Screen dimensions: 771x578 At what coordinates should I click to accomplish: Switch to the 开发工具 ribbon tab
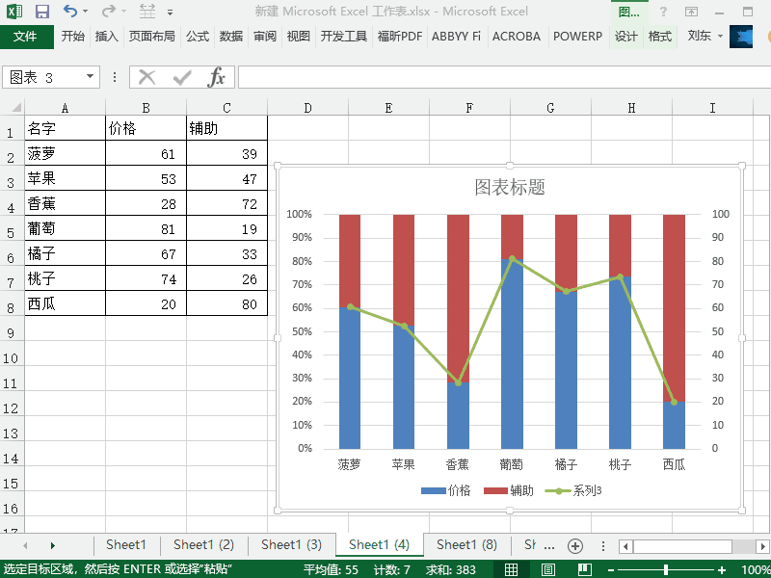pos(344,36)
